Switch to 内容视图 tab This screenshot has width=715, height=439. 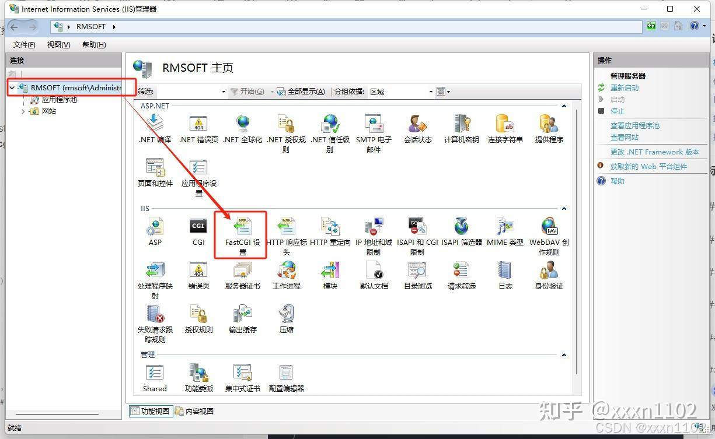point(194,411)
